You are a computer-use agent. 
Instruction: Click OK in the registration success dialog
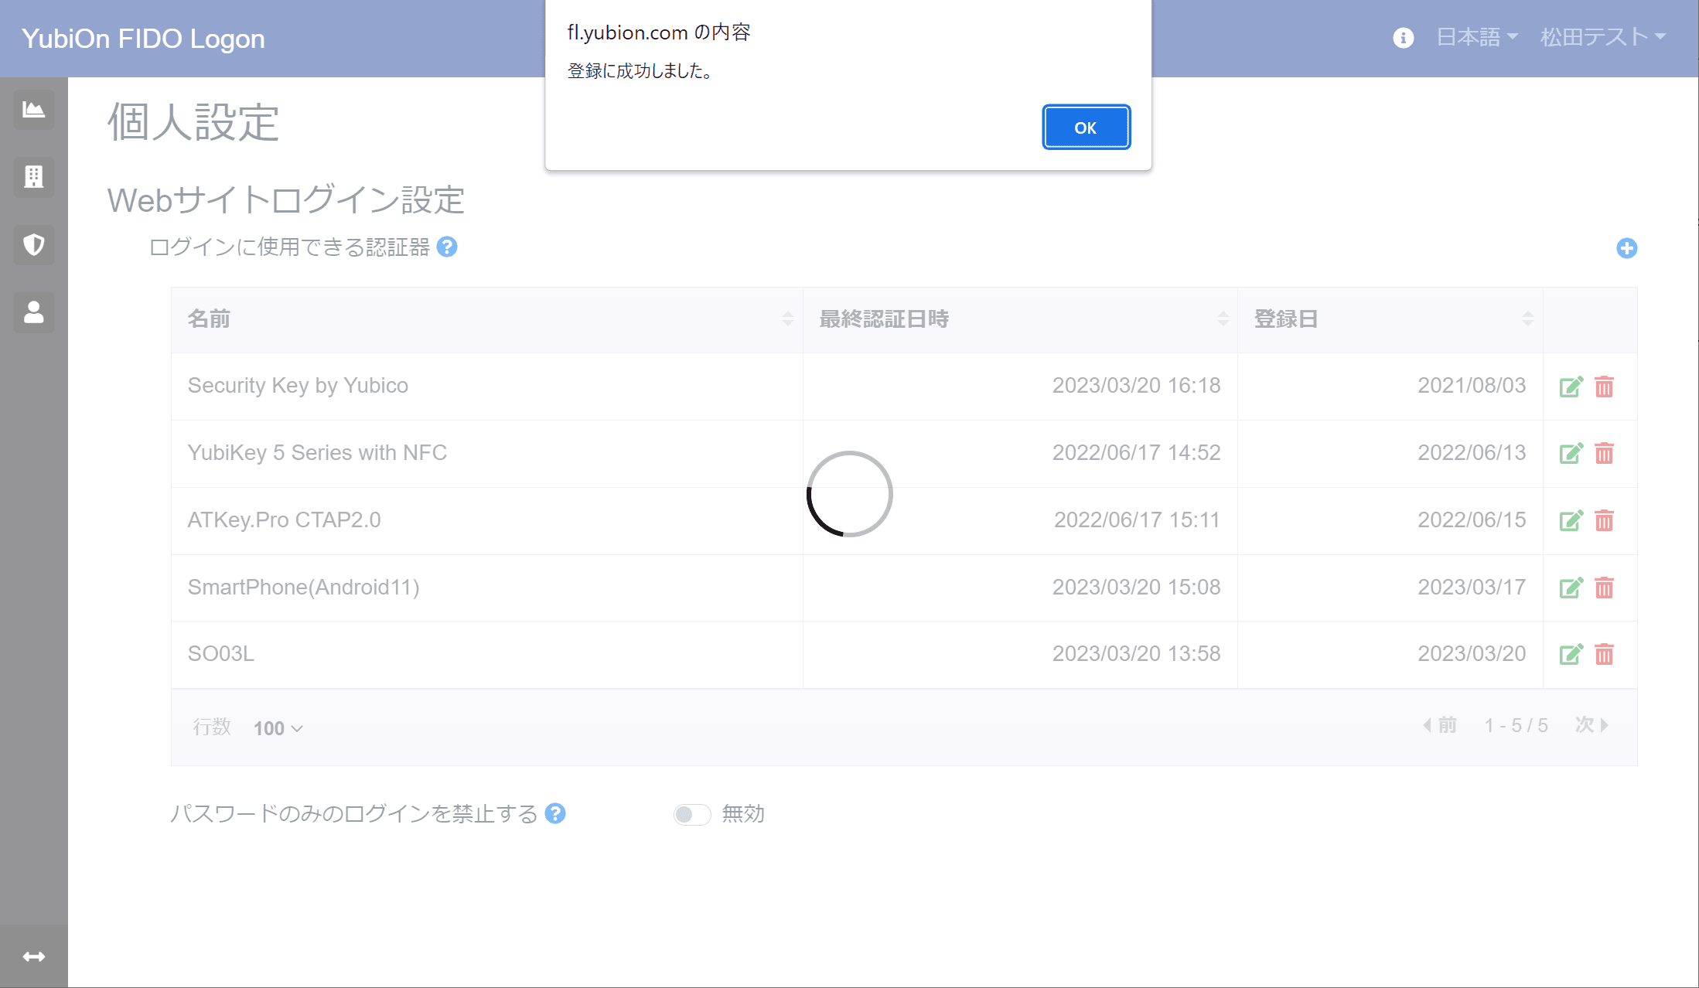[x=1086, y=128]
